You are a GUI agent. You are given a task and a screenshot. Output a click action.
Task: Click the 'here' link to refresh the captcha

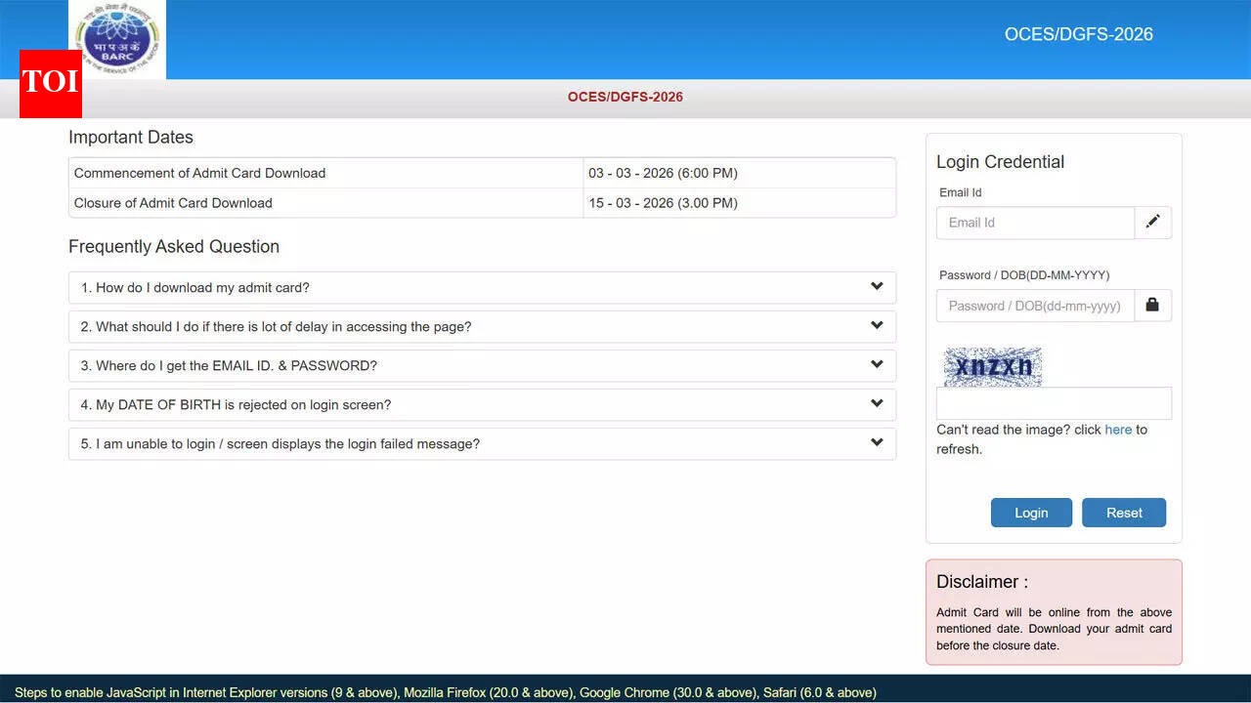coord(1118,430)
